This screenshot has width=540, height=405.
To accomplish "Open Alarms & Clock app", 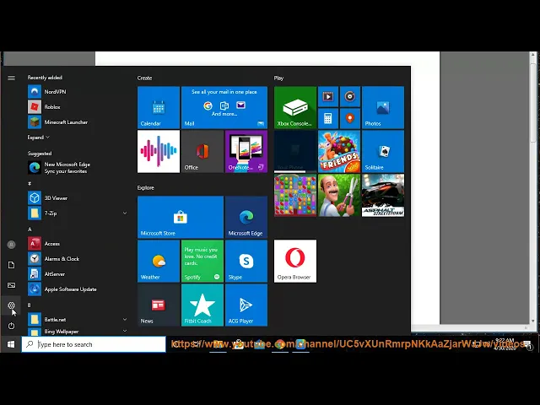I will point(78,259).
